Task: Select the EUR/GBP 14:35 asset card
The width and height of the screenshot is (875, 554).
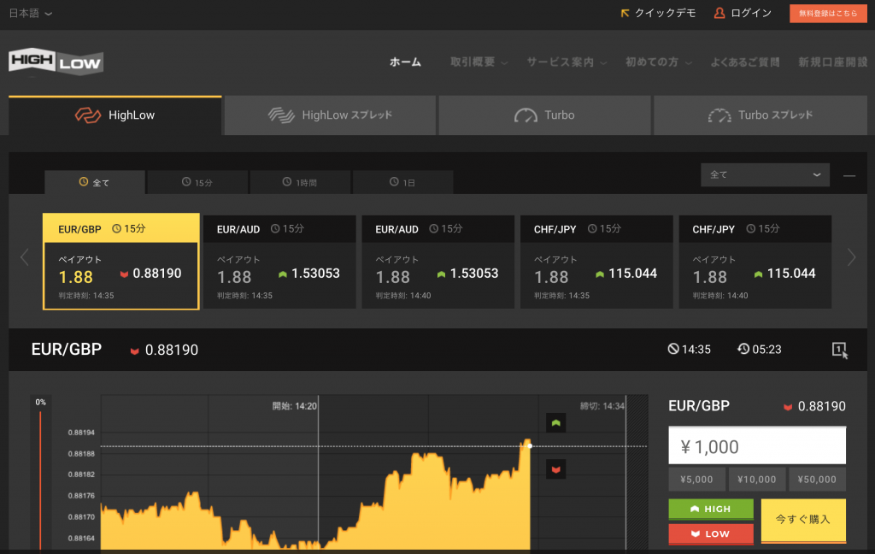Action: pos(121,262)
